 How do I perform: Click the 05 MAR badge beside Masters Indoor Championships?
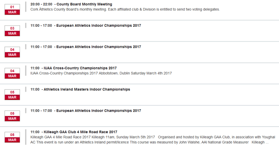(x=12, y=95)
